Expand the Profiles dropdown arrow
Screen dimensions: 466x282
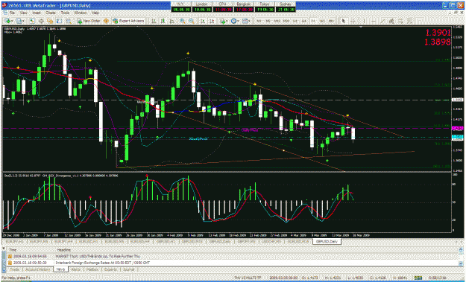23,21
